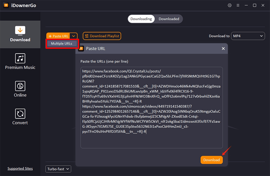The width and height of the screenshot is (270, 176).
Task: Open Premium Music section icon
Action: tap(20, 58)
